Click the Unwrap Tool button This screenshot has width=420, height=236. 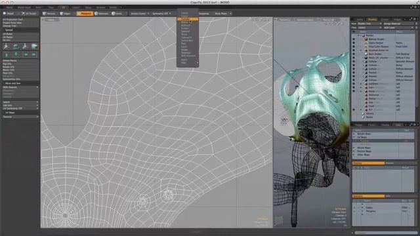tap(20, 26)
